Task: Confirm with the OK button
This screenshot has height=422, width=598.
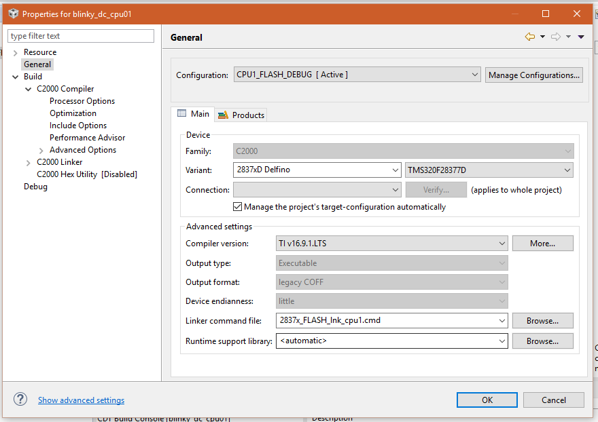Action: (487, 400)
